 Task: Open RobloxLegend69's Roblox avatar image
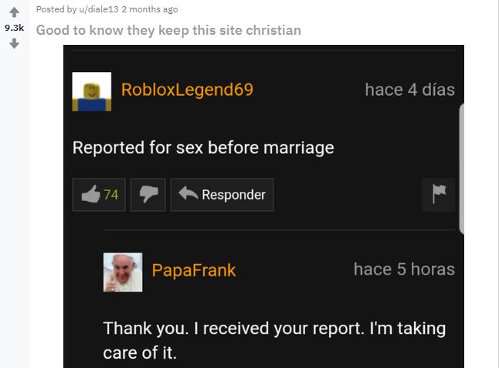92,91
